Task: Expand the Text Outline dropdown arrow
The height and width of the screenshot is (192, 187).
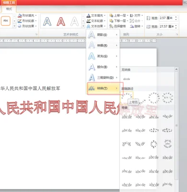Action: pyautogui.click(x=105, y=21)
